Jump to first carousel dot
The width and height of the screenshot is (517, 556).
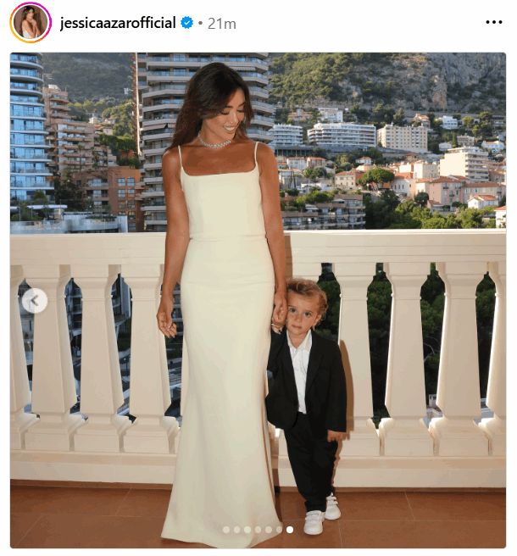point(226,530)
